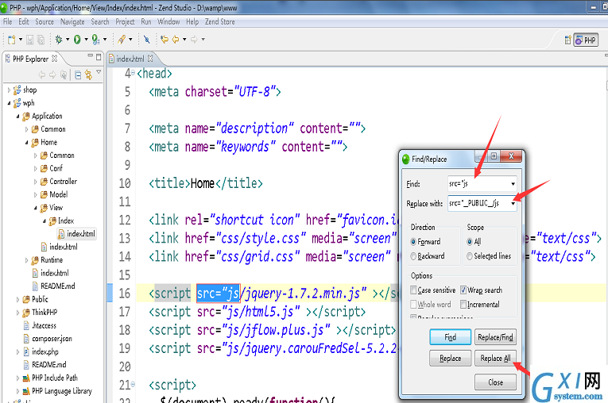Open the Find field history dropdown
The height and width of the screenshot is (403, 608).
513,183
